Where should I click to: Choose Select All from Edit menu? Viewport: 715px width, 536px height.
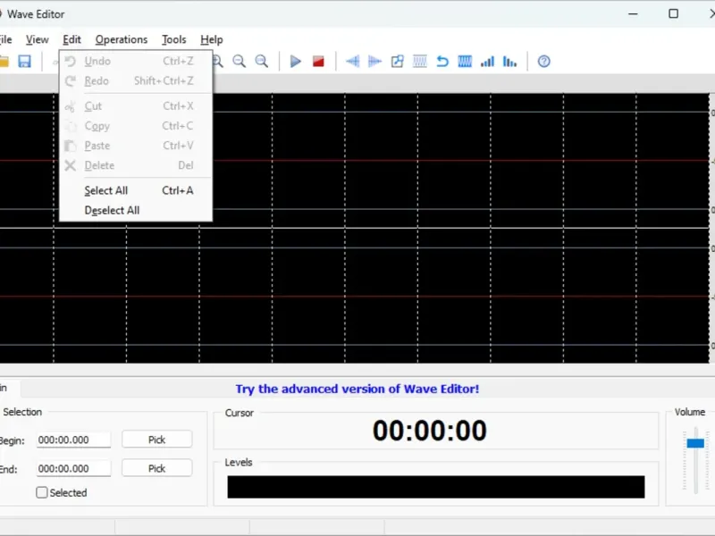pos(106,190)
